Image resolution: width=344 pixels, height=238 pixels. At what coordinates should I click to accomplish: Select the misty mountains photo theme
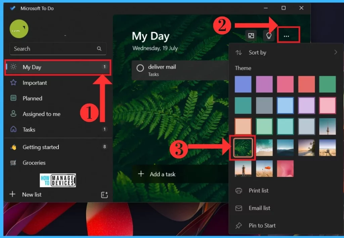[285, 148]
